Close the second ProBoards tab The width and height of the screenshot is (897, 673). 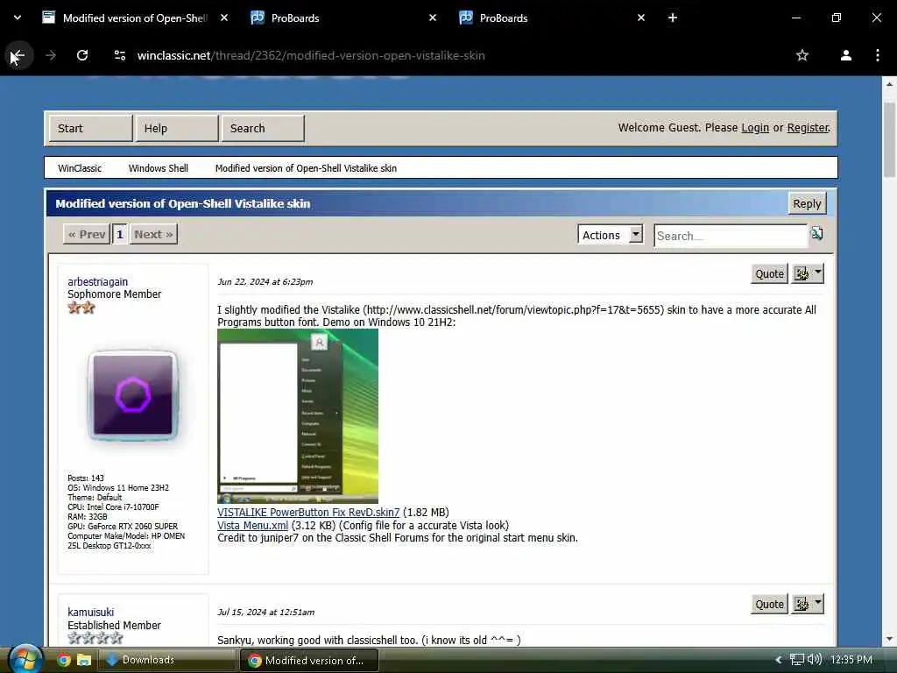coord(640,18)
